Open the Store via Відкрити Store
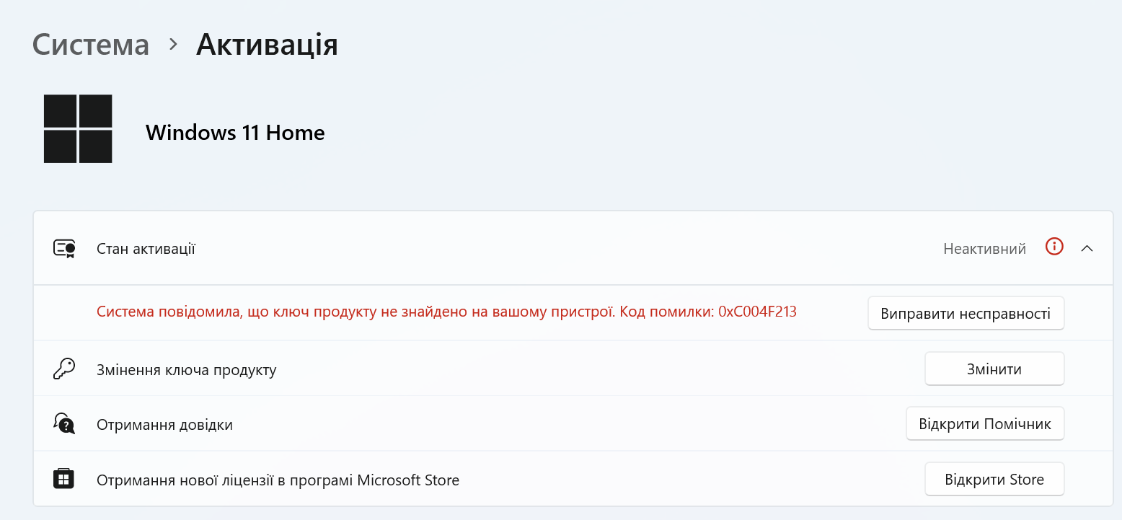 pyautogui.click(x=994, y=478)
